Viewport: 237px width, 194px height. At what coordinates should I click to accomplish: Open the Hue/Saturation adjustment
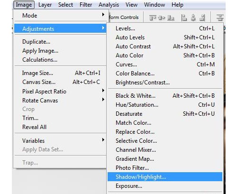tap(165, 105)
